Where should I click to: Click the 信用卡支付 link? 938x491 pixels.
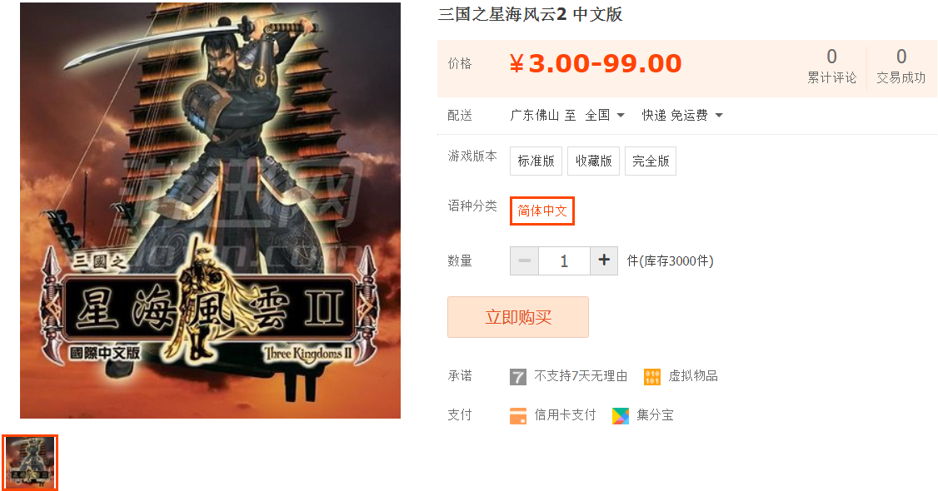[x=566, y=415]
